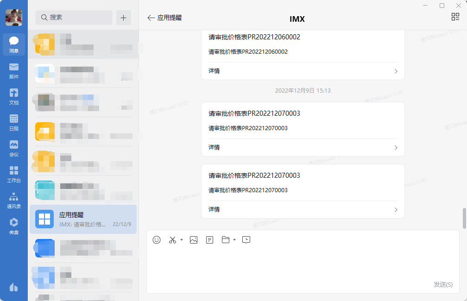This screenshot has height=301, width=467.
Task: Open the 日程 calendar section
Action: 14,122
